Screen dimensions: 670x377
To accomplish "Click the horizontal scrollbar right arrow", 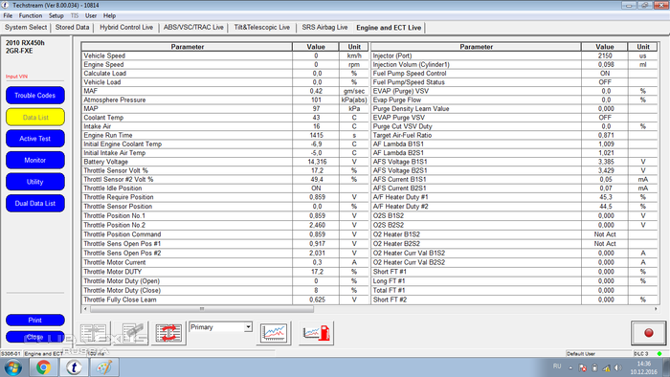I will click(656, 309).
